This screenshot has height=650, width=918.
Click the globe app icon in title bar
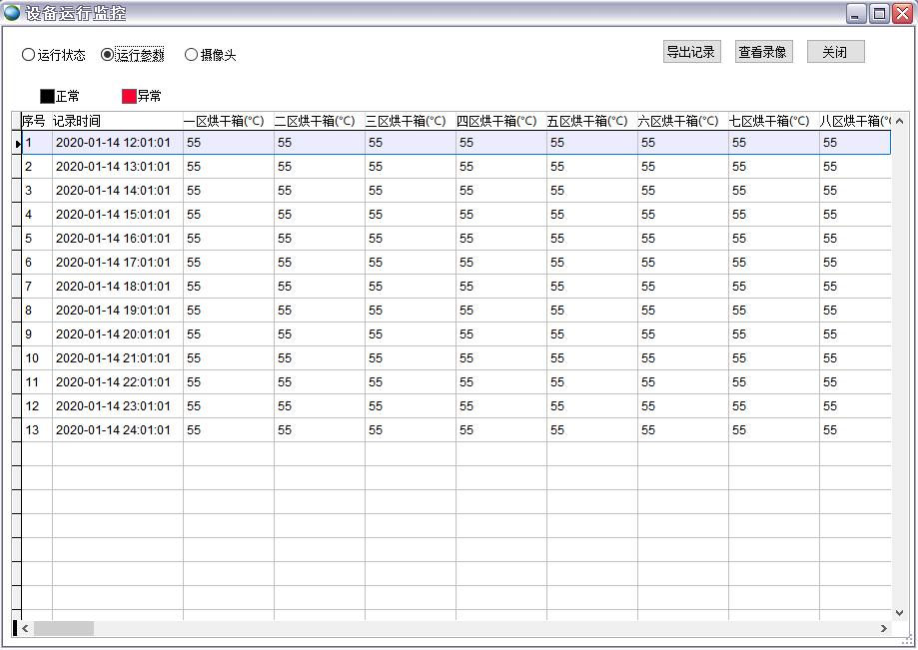point(12,13)
